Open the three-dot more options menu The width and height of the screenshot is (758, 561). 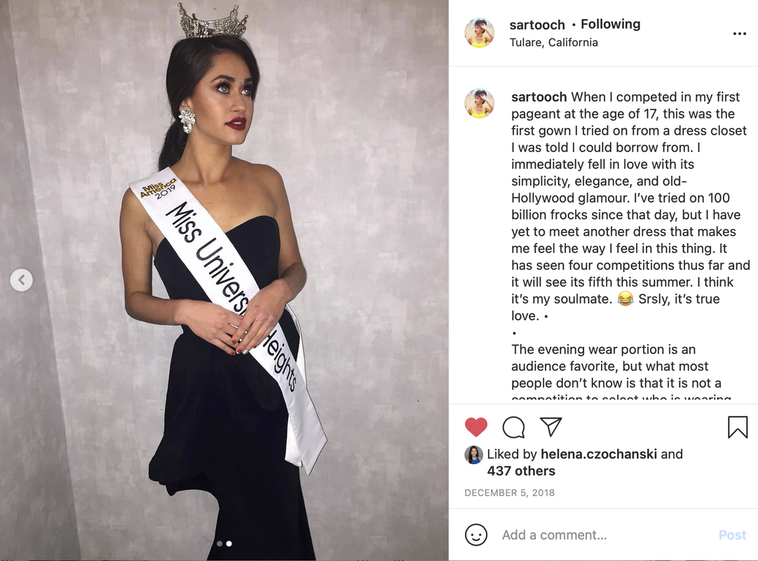[x=739, y=34]
